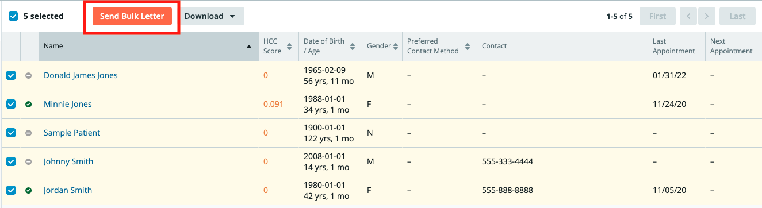
Task: Click green check status icon for Jordan Smith
Action: pos(29,191)
